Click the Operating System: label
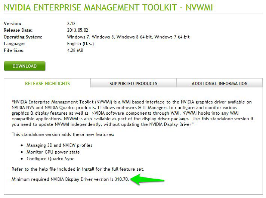 [x=23, y=37]
